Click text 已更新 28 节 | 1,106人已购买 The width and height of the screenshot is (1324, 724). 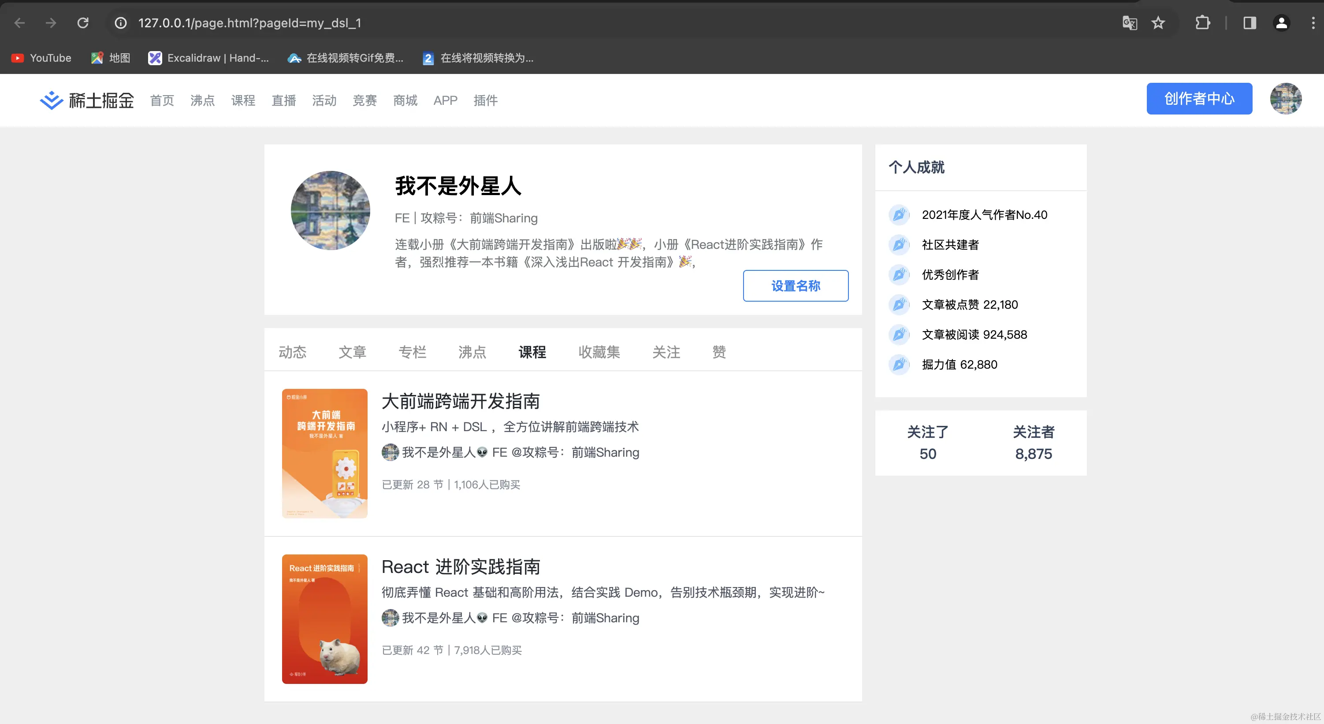pos(451,485)
